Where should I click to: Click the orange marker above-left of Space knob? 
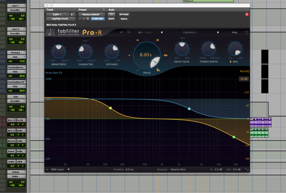138,40
